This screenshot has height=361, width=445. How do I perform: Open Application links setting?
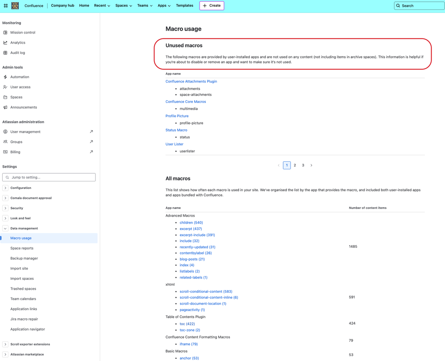[x=24, y=309]
